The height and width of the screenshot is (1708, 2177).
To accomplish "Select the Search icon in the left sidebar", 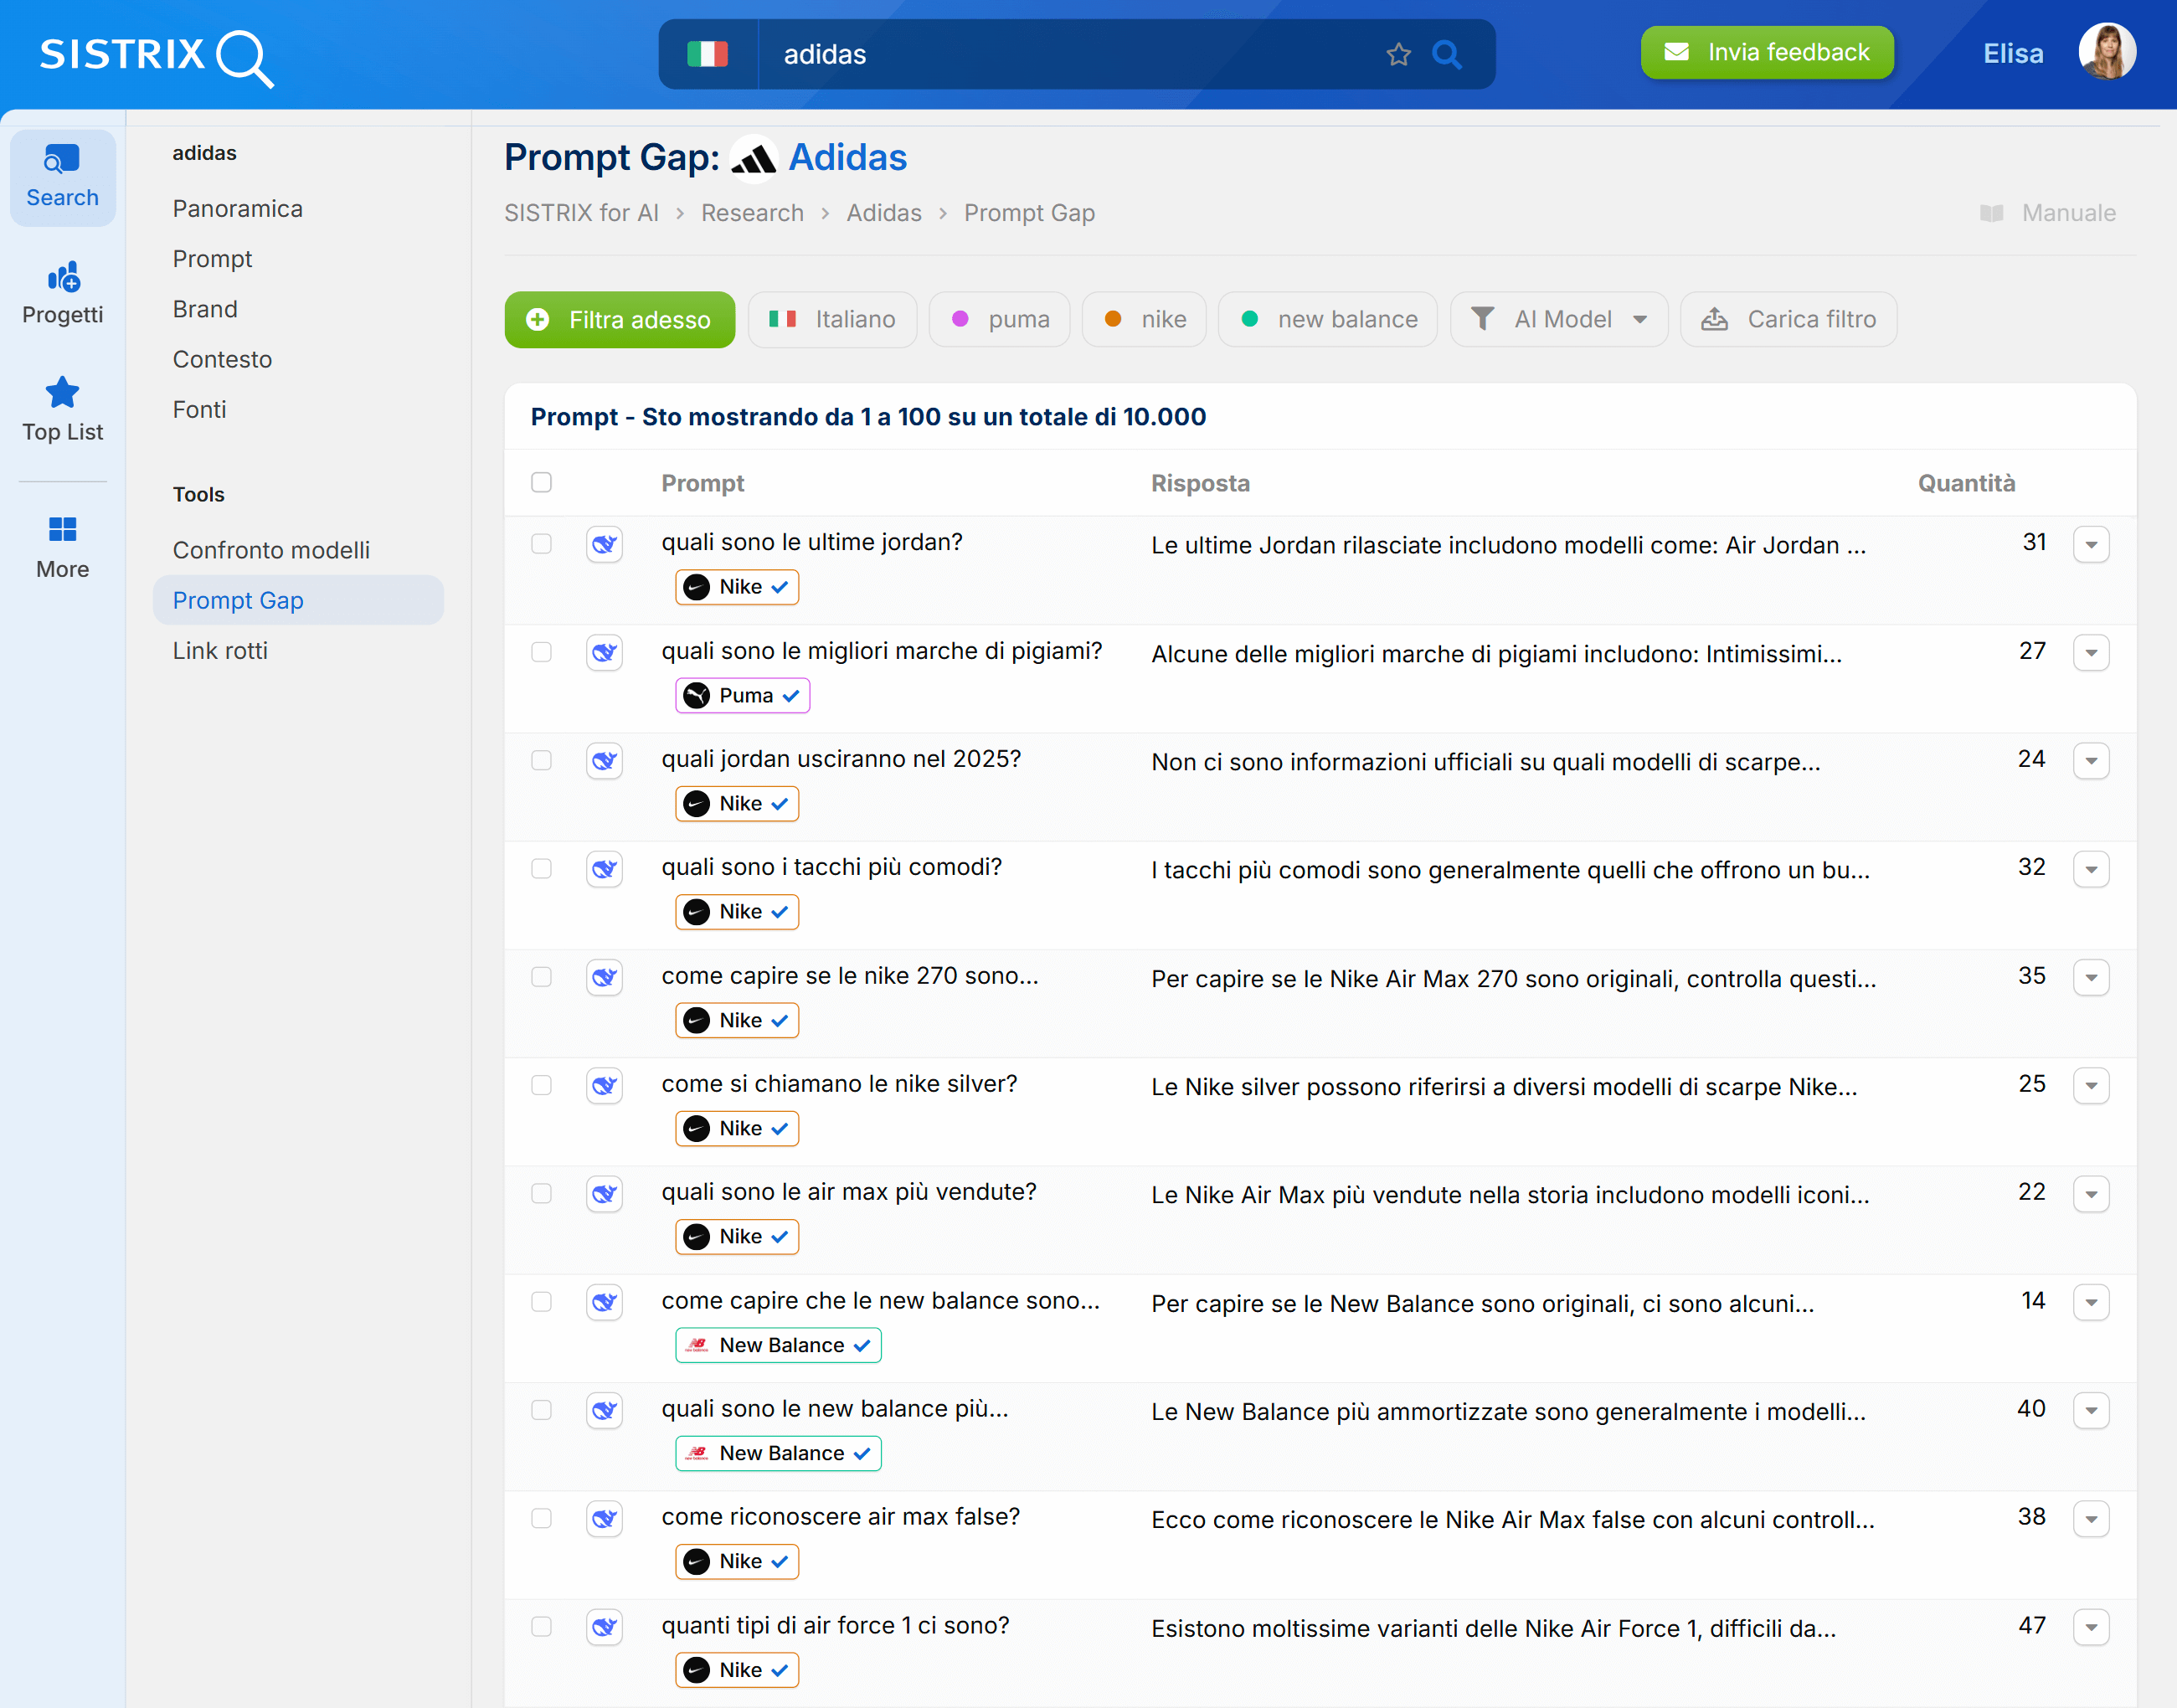I will pos(62,176).
